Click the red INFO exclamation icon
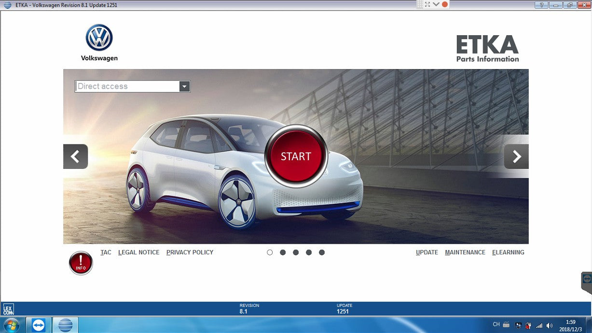 (x=81, y=263)
